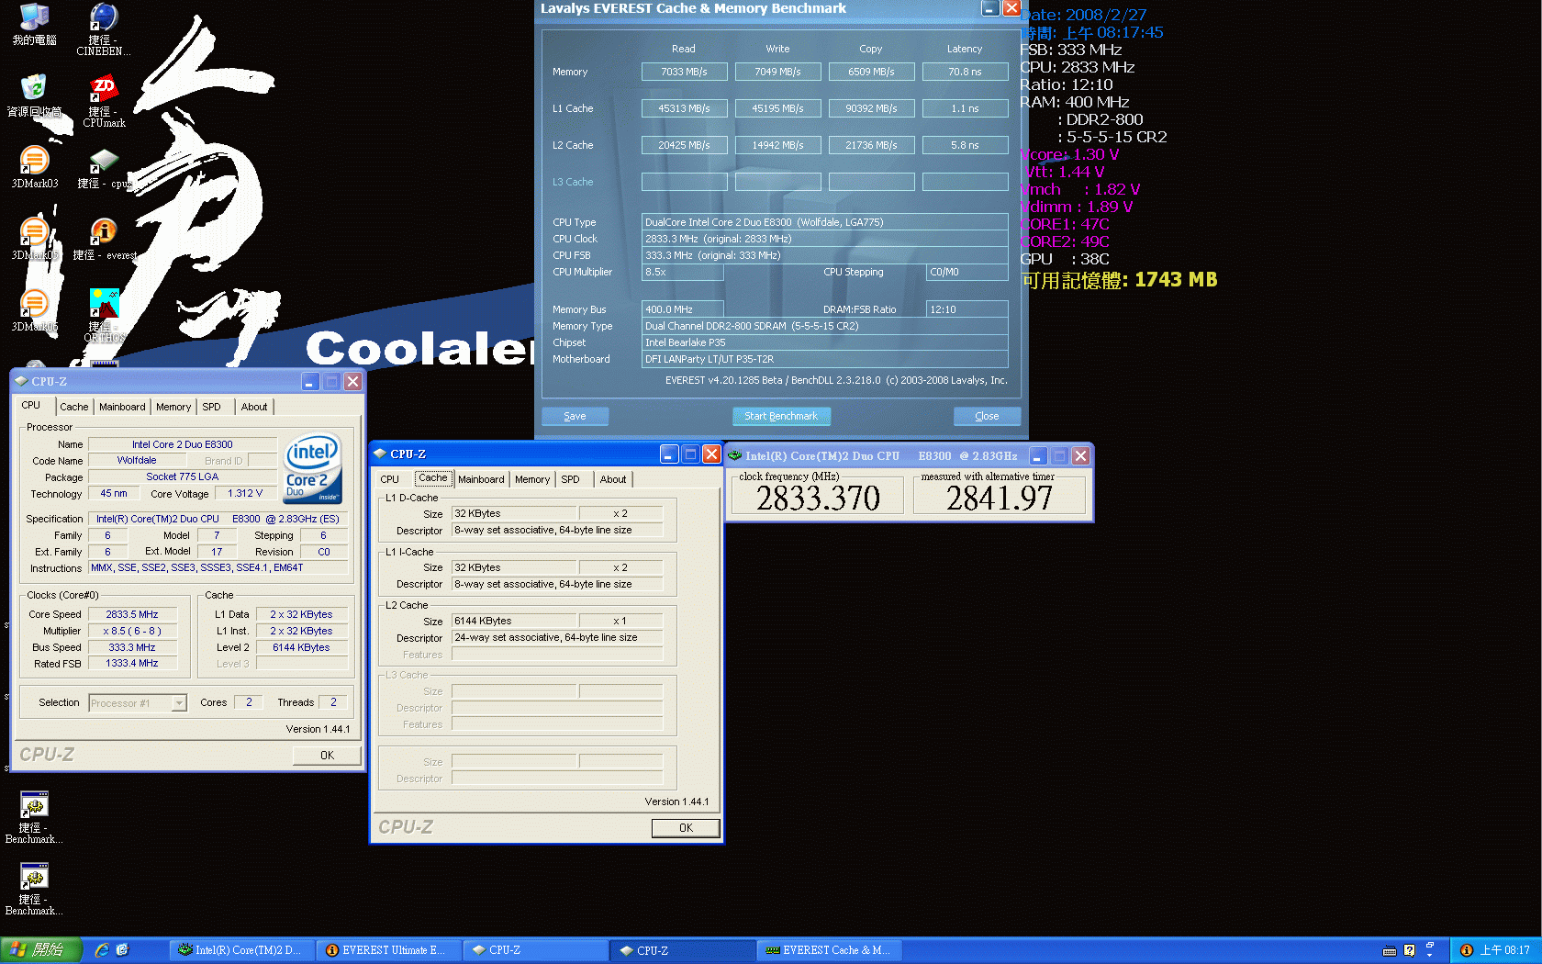The image size is (1542, 964).
Task: Click the L1 Cache Copy 90392 MB/s cell
Action: click(872, 108)
